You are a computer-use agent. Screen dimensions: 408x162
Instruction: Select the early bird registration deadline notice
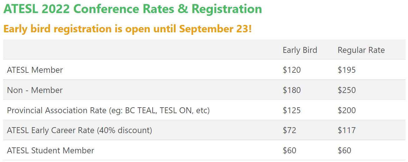127,29
